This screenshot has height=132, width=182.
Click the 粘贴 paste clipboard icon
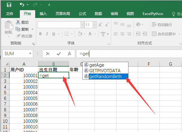coord(9,25)
